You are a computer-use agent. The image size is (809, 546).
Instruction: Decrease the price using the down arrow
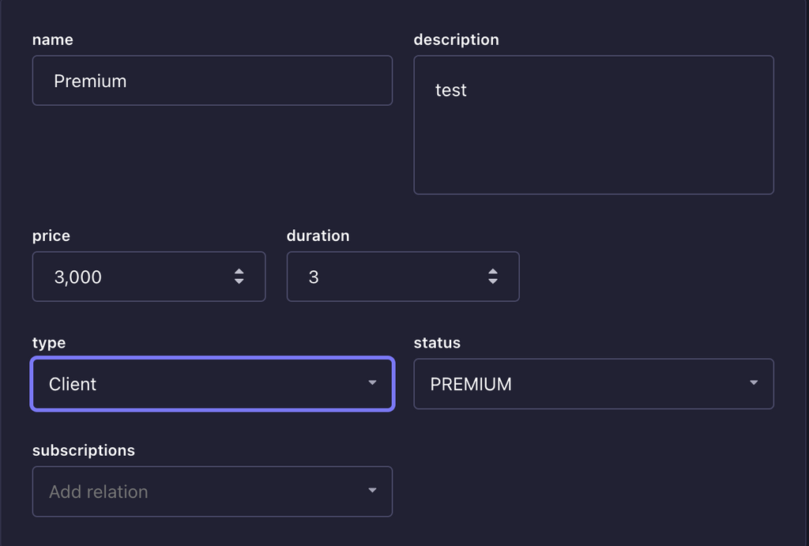click(x=239, y=281)
